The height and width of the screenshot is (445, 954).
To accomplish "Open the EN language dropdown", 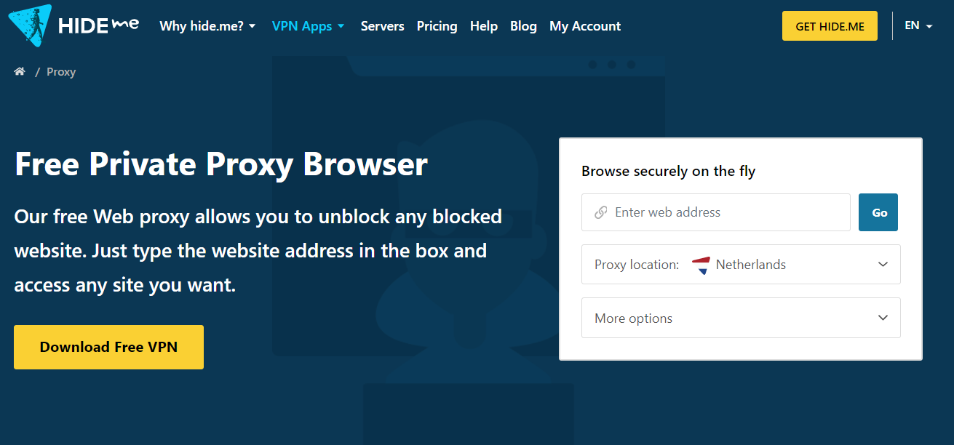I will click(x=918, y=25).
